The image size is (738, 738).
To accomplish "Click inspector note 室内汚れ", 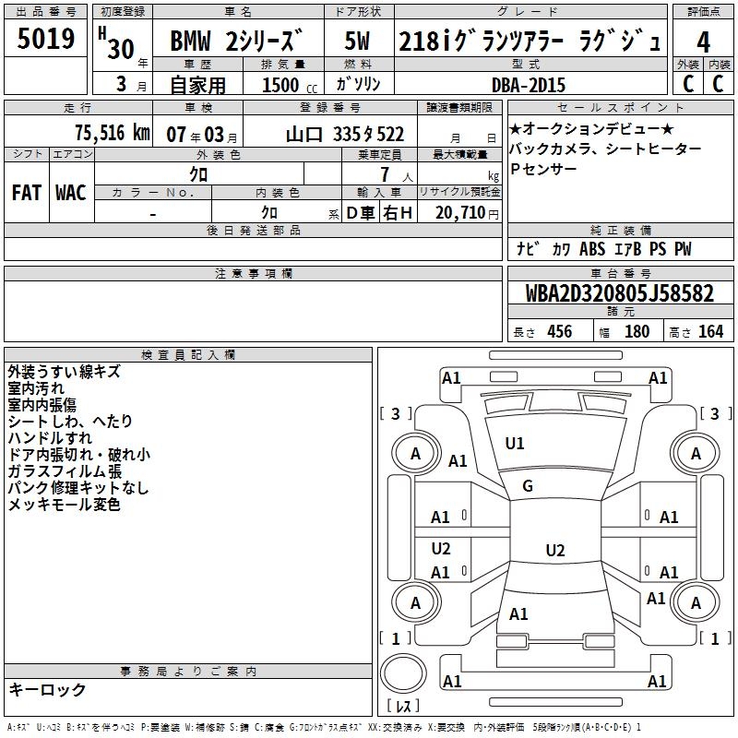I will tap(36, 388).
